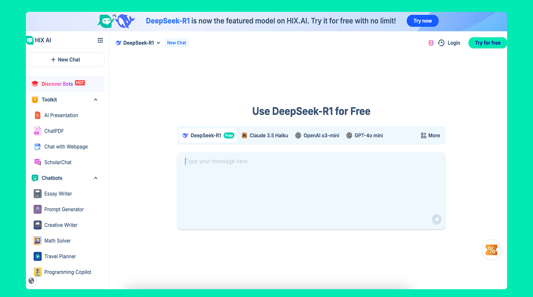Screen dimensions: 533x297
Task: Click the AI Presentation icon
Action: pyautogui.click(x=37, y=115)
